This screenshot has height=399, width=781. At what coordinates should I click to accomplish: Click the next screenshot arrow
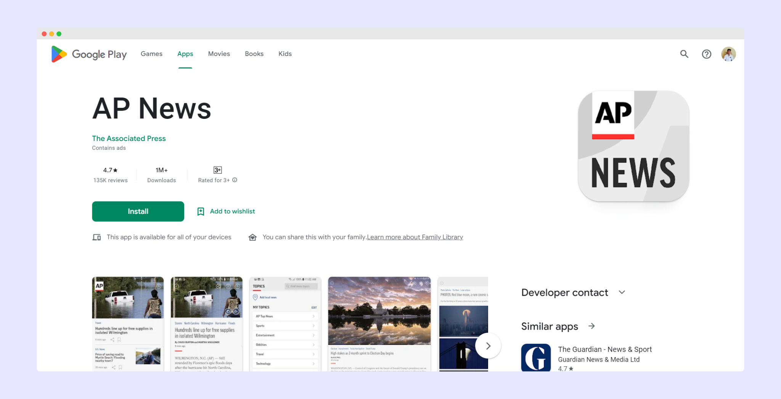[488, 346]
